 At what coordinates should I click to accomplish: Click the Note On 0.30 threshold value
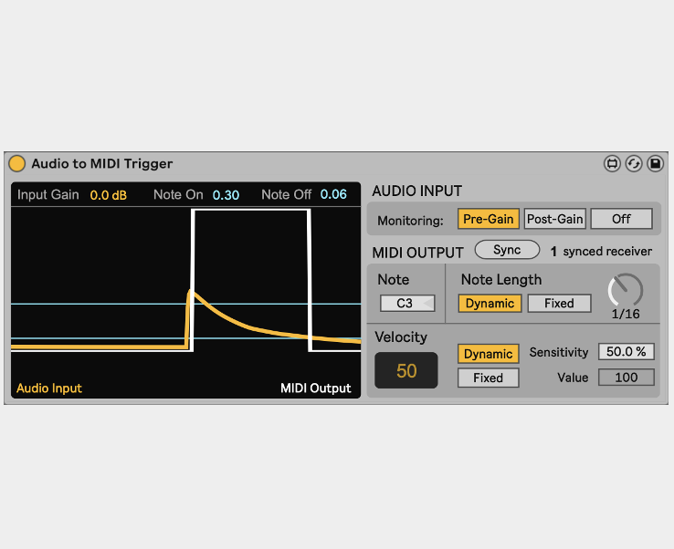226,195
